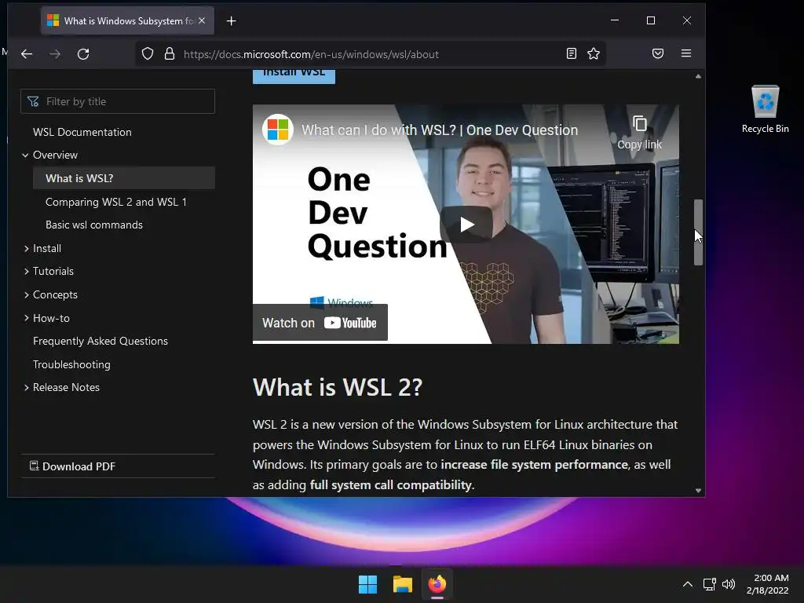This screenshot has height=603, width=804.
Task: Select the Recycle Bin desktop icon
Action: click(x=765, y=109)
